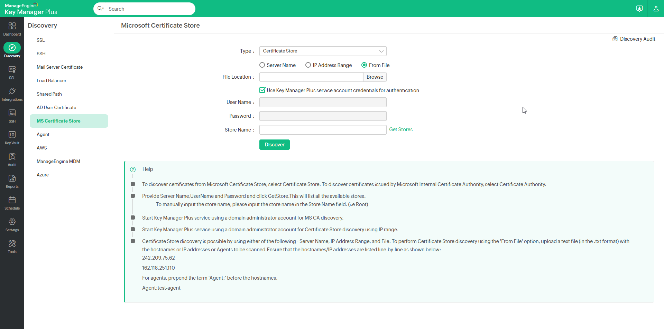Open the Key Vault section
Image resolution: width=664 pixels, height=329 pixels.
point(12,137)
